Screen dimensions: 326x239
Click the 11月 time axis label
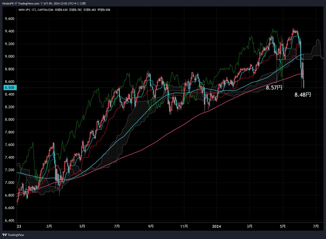[184, 226]
